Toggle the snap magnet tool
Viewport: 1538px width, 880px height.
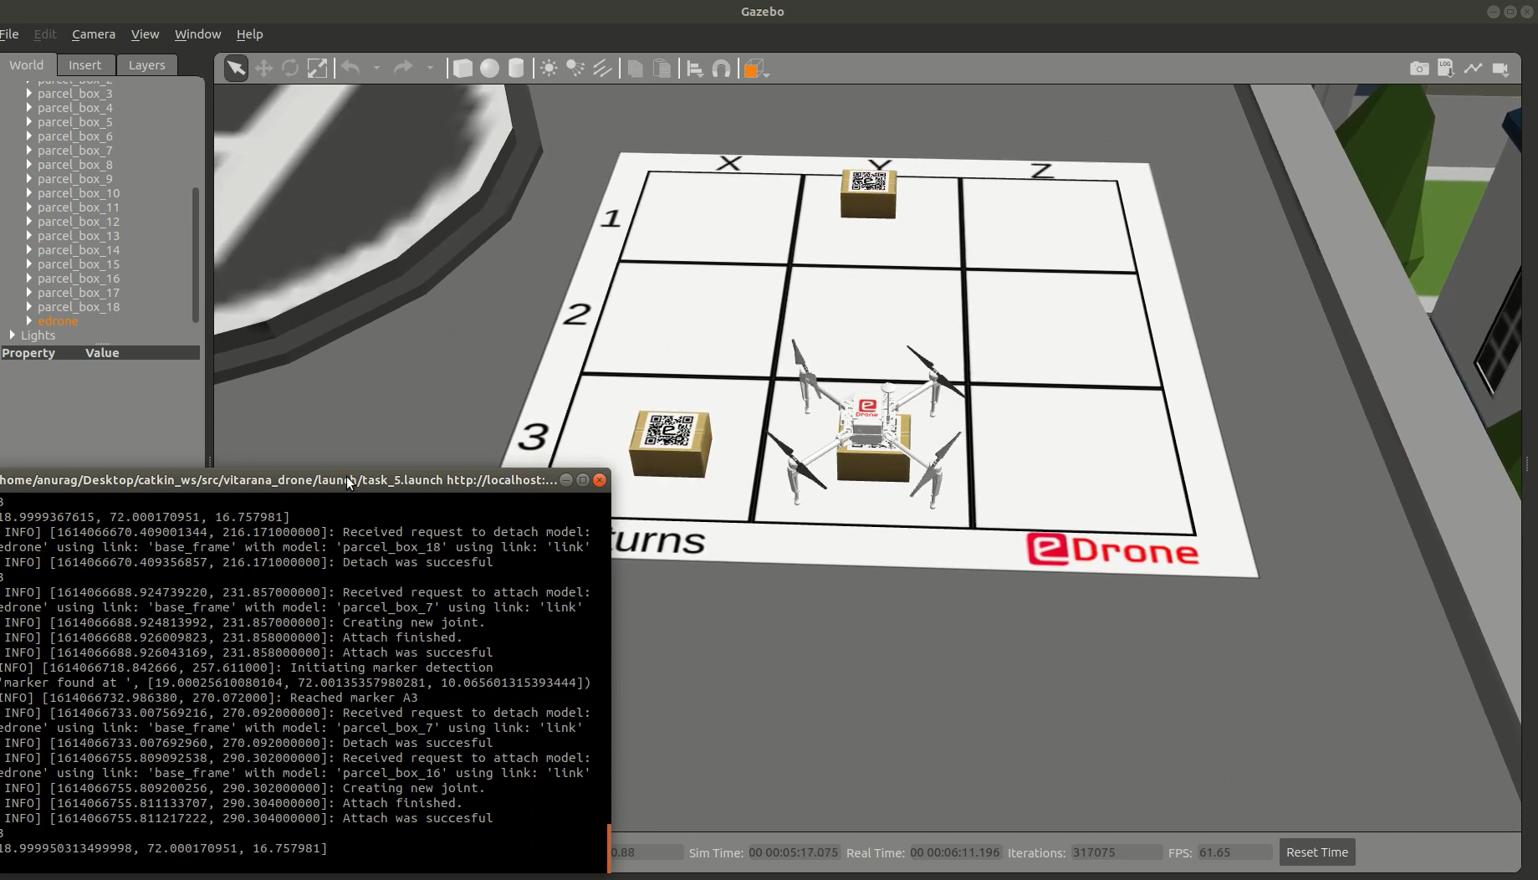[x=721, y=69]
